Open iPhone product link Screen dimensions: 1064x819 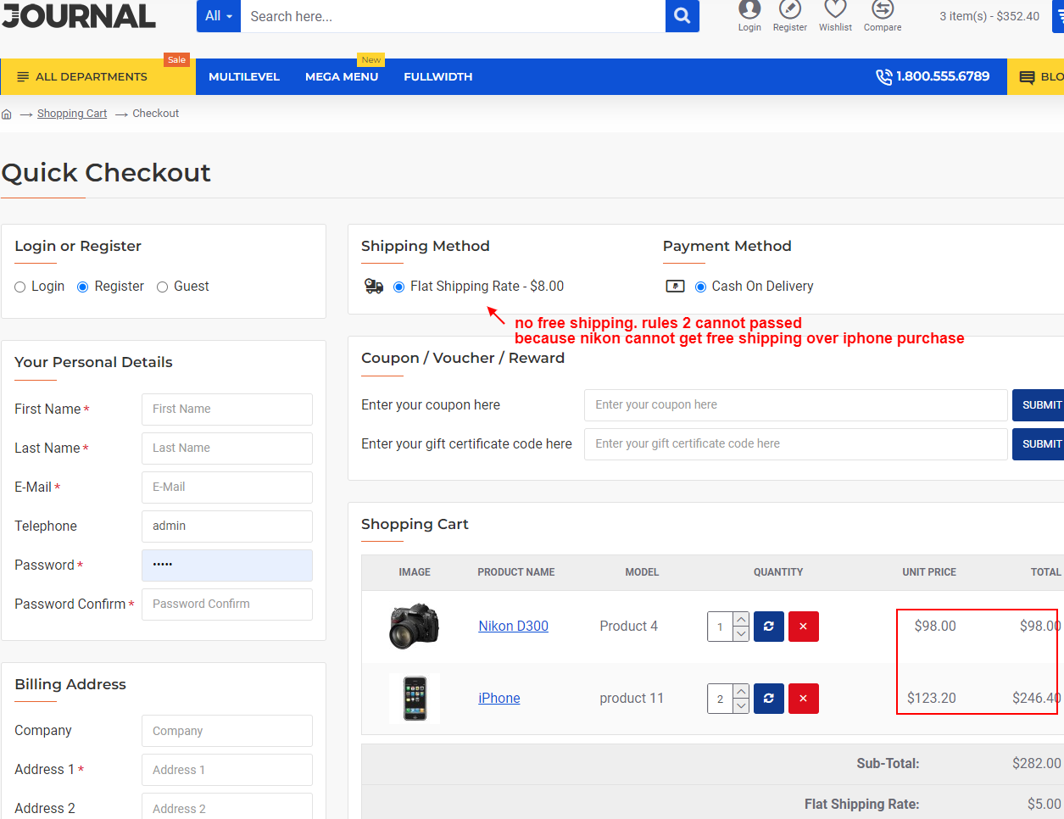[499, 699]
